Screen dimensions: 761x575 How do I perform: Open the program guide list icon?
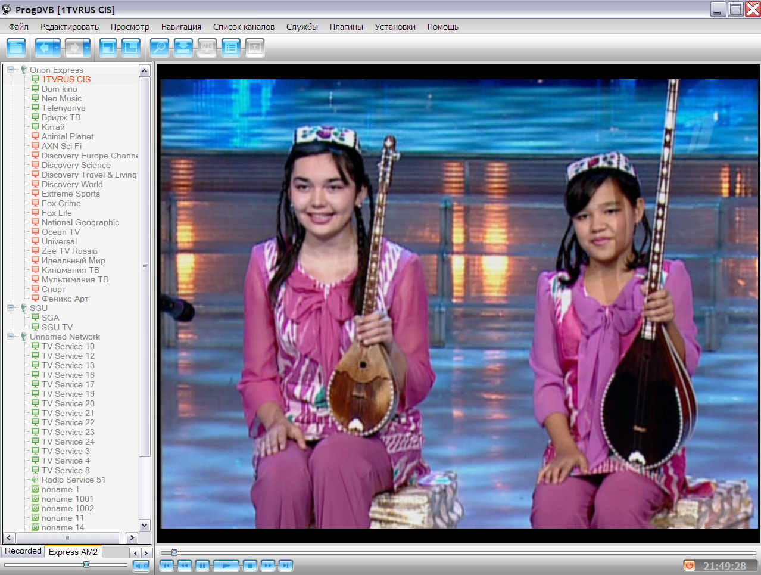point(231,48)
